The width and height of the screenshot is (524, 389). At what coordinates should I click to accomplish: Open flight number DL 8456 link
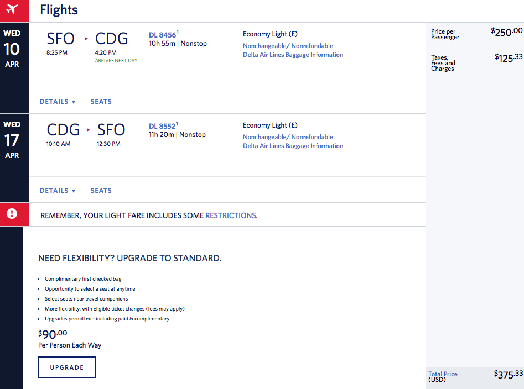click(x=162, y=35)
